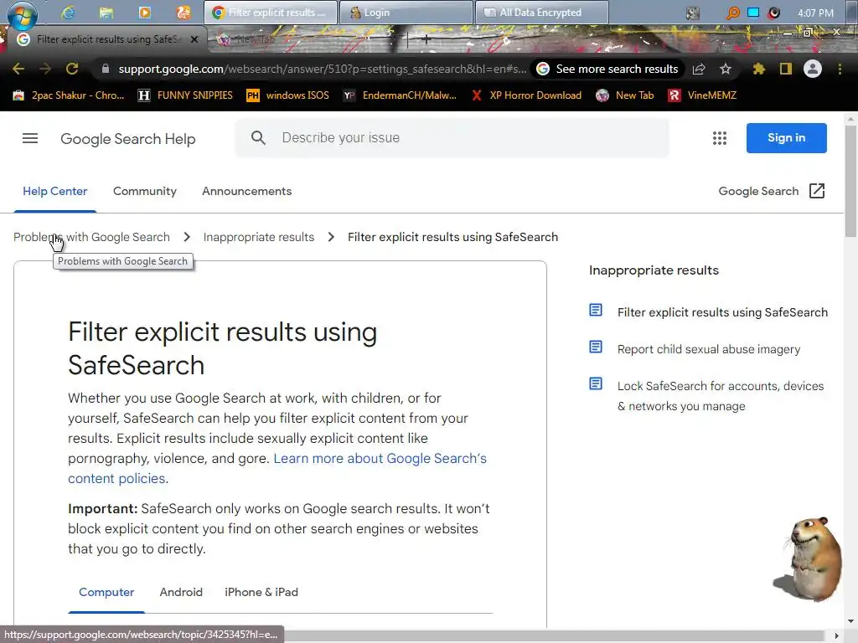Open windows ISOS bookmark
Image resolution: width=858 pixels, height=643 pixels.
(288, 95)
